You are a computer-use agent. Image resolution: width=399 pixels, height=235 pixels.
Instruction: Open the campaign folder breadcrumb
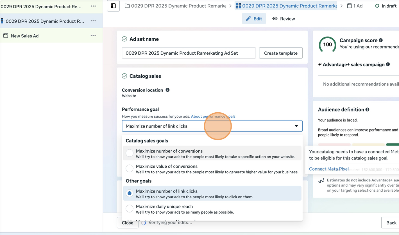pos(175,6)
